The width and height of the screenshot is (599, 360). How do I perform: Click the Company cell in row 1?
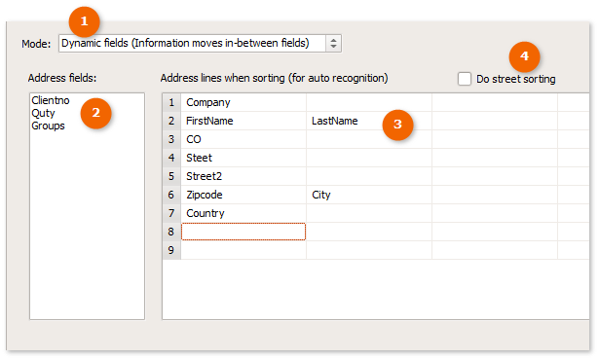(243, 102)
